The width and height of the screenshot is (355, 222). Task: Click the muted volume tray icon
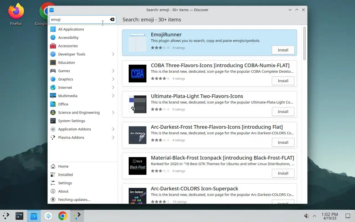[306, 216]
